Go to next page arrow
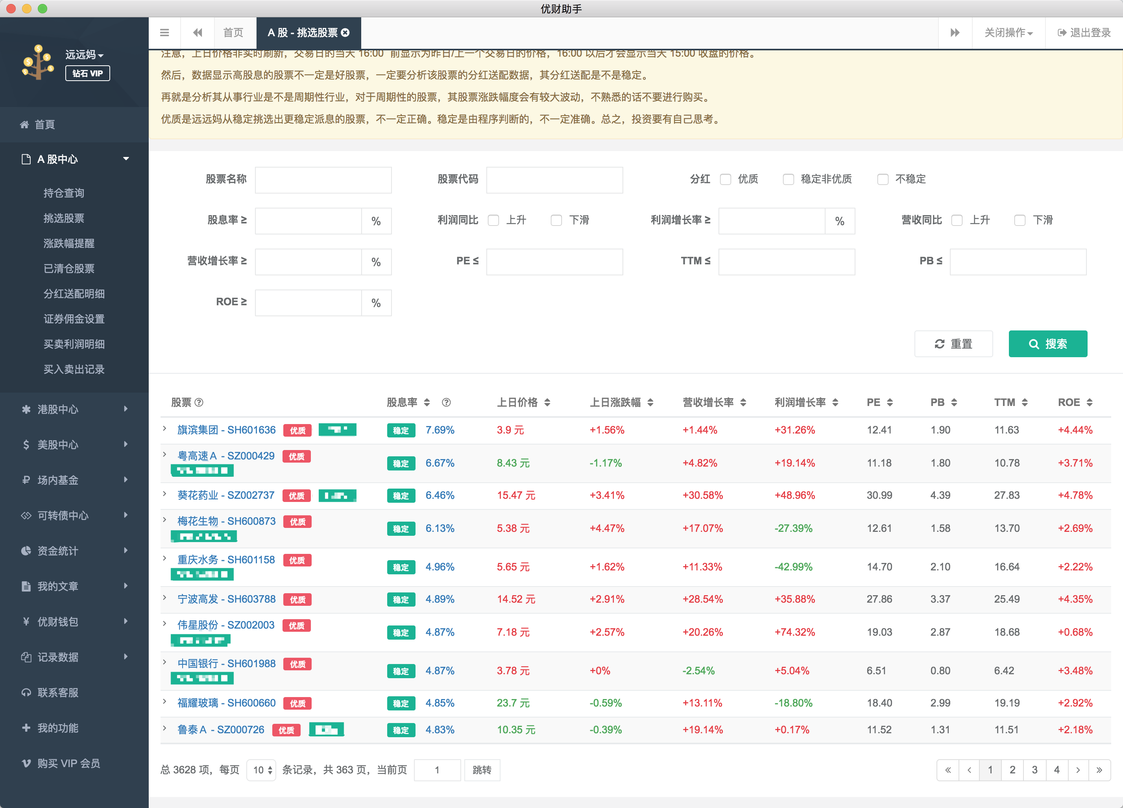This screenshot has height=808, width=1123. click(x=1078, y=770)
